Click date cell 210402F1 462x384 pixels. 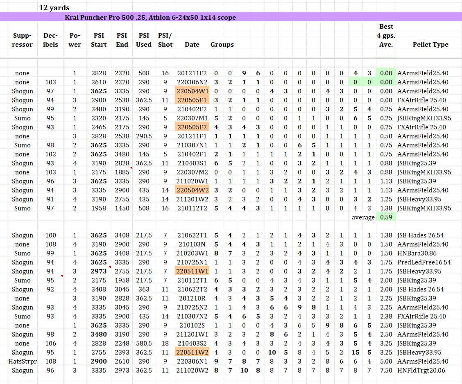coord(192,154)
